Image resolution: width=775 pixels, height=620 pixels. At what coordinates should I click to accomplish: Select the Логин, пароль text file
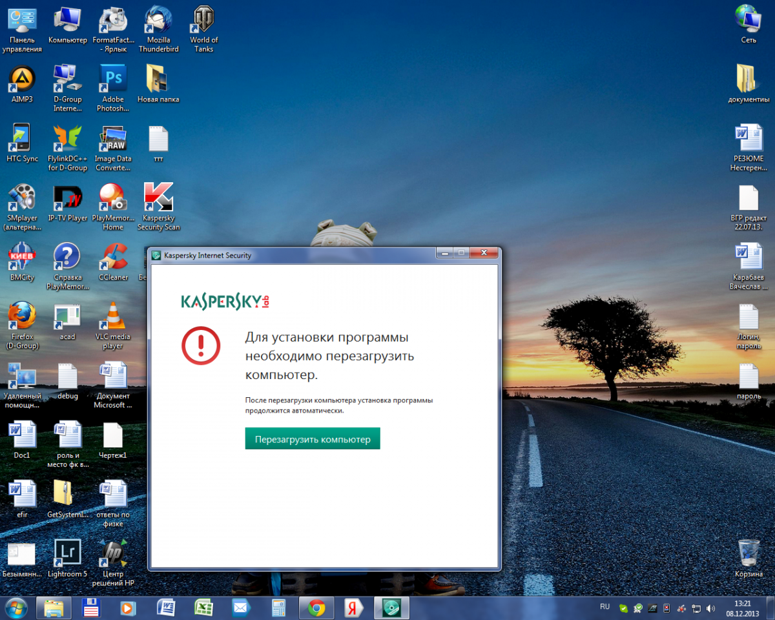click(749, 326)
